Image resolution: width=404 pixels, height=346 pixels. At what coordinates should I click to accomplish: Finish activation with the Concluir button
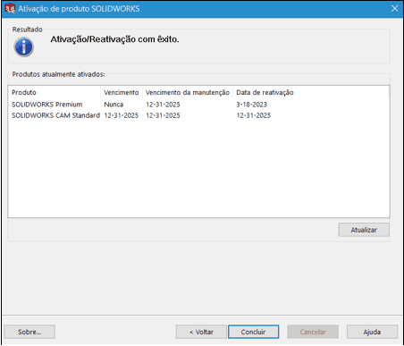coord(254,332)
